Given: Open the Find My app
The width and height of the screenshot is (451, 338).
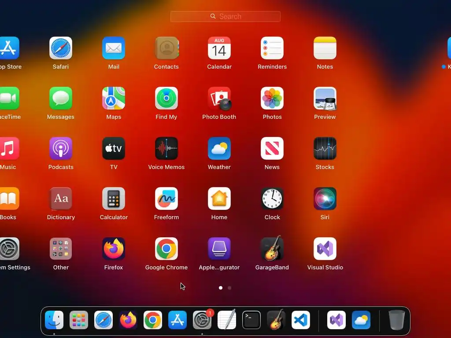Looking at the screenshot, I should [x=166, y=98].
